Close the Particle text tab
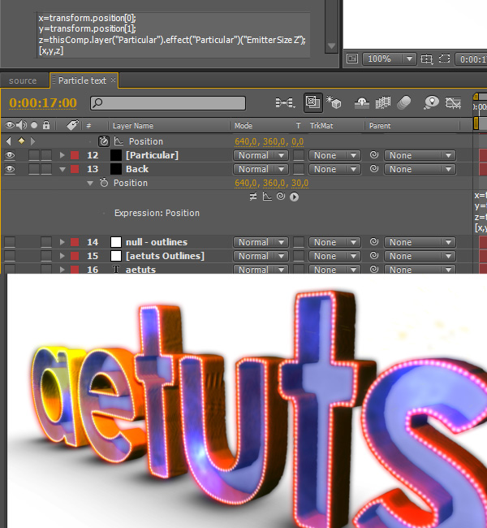Viewport: 487px width, 528px height. tap(114, 80)
